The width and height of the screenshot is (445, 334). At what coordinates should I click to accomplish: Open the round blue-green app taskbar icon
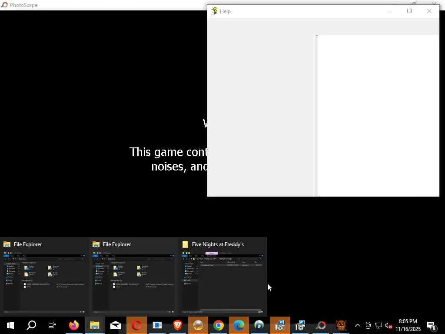point(259,325)
